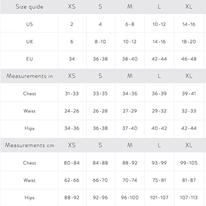This screenshot has width=206, height=206.
Task: Click the UK row label
Action: 30,42
